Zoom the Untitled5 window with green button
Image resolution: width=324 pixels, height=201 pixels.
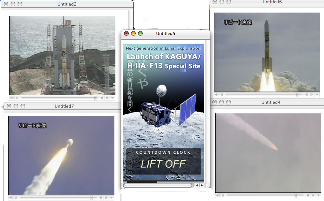pyautogui.click(x=140, y=33)
